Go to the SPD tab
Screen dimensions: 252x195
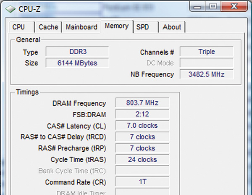[x=146, y=27]
